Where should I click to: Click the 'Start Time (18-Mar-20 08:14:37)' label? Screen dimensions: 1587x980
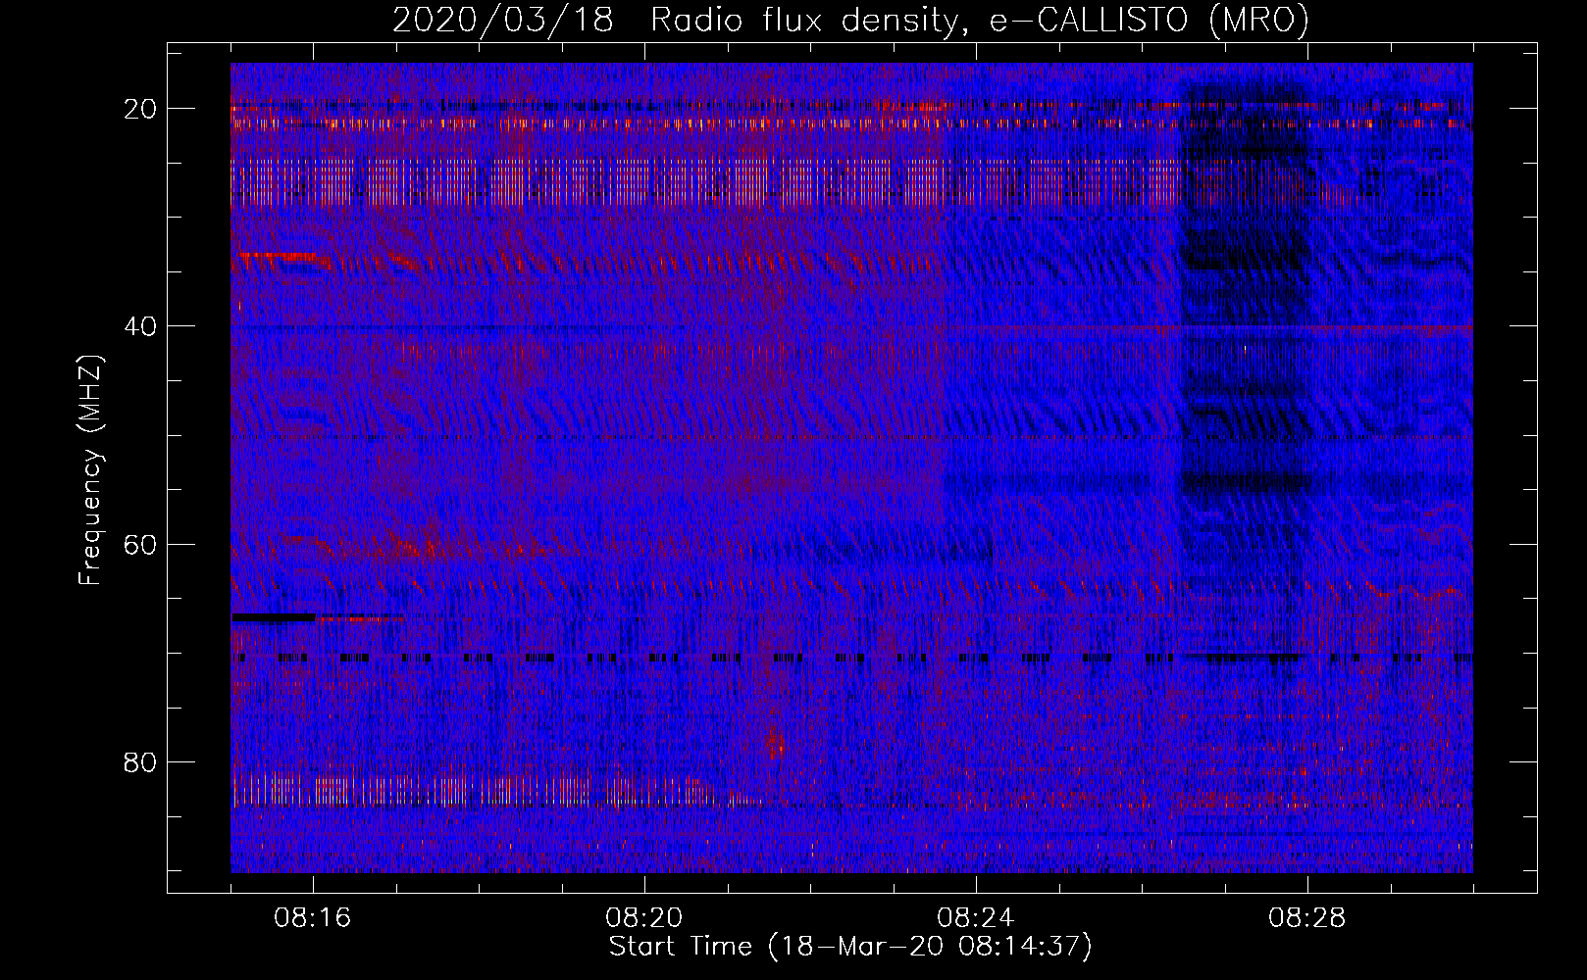click(850, 947)
